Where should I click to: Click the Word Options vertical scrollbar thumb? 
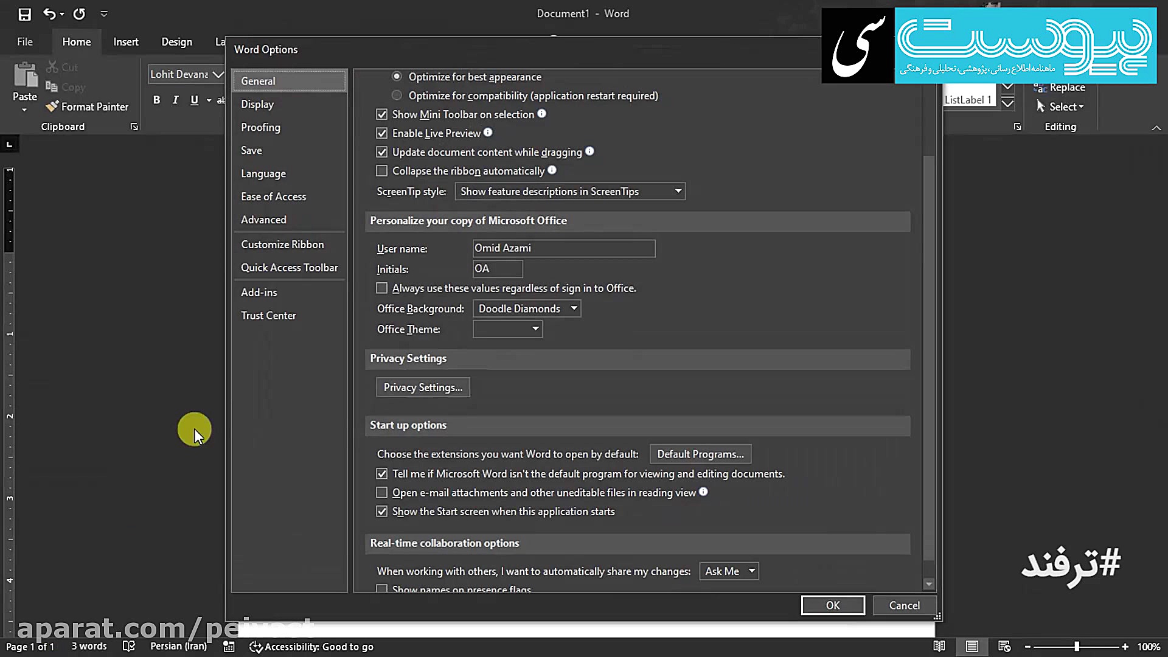tap(928, 358)
